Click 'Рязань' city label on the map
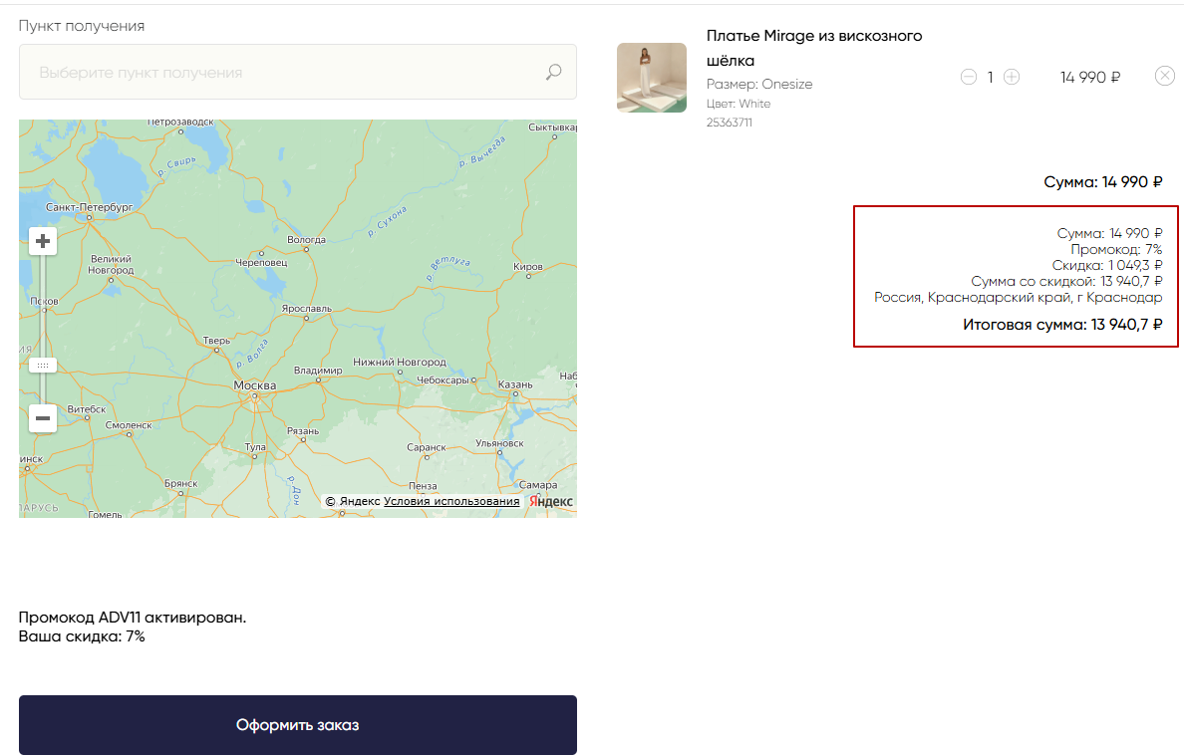Viewport: 1184px width, 756px height. (303, 431)
